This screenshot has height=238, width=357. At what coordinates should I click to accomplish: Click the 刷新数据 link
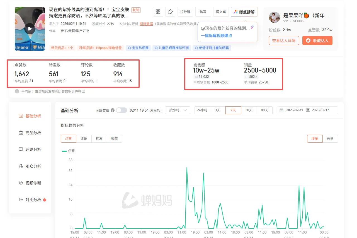click(x=146, y=24)
